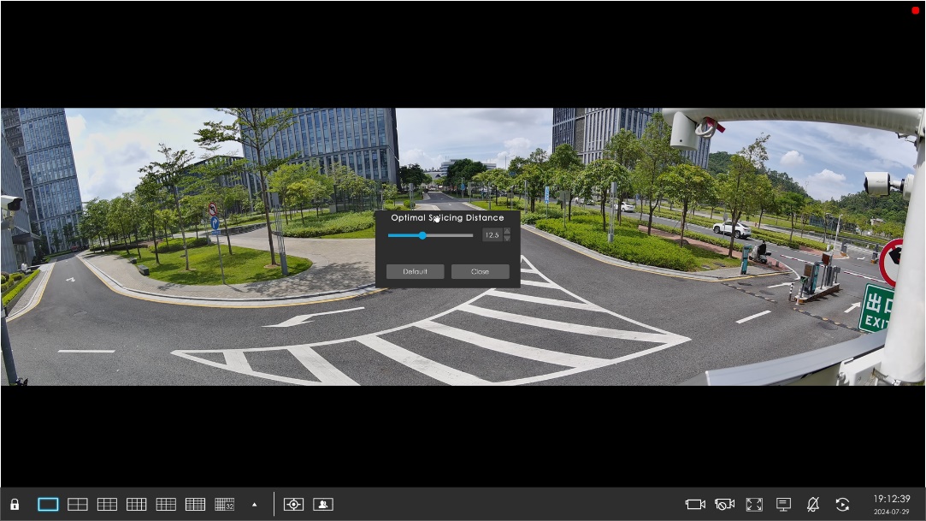Click the Optimal Splicing Distance title
This screenshot has height=521, width=926.
tap(448, 218)
